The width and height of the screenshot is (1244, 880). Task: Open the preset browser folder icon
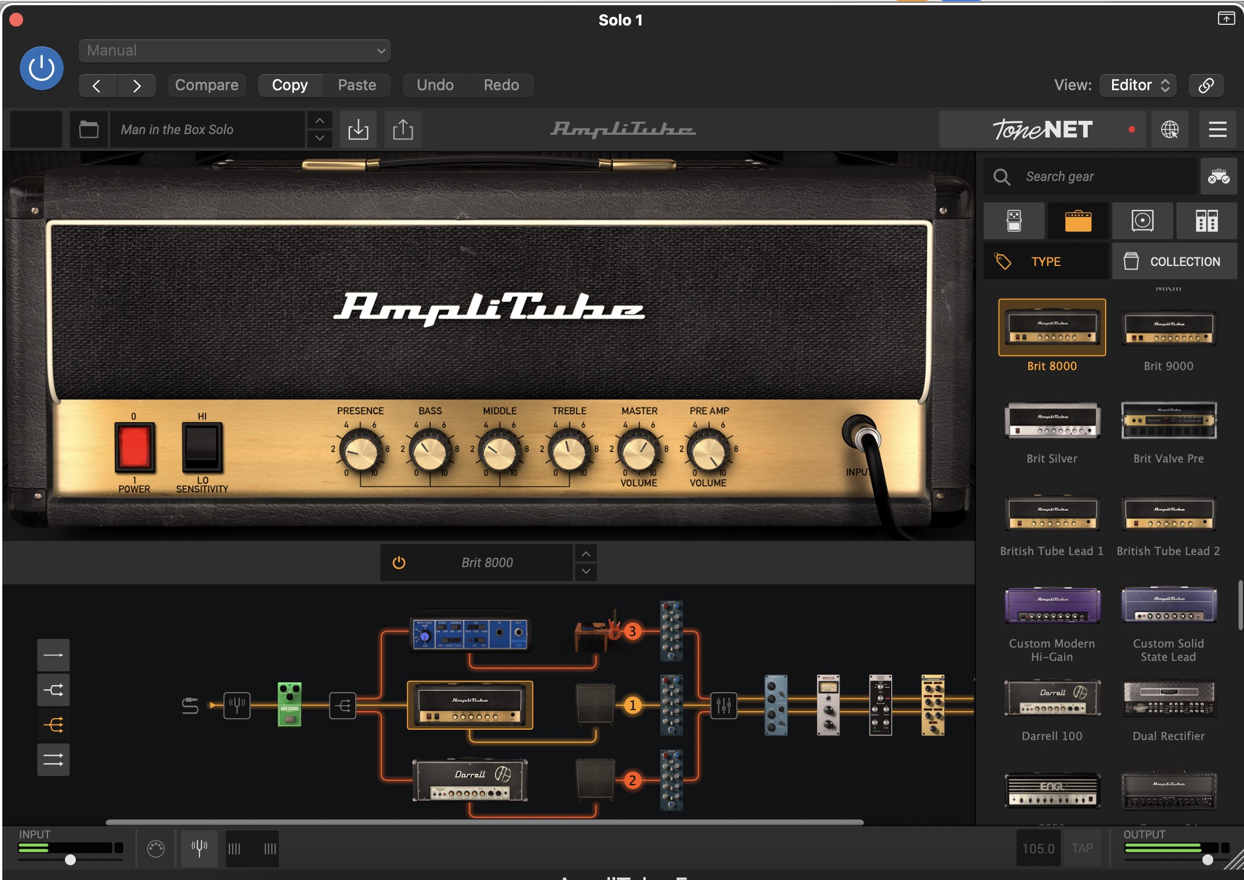tap(89, 129)
